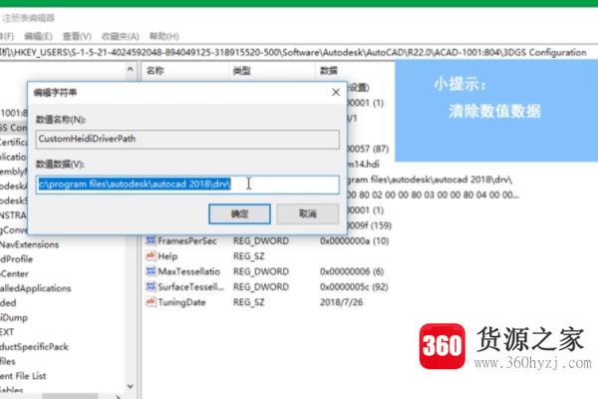Screen dimensions: 598x399
Task: Click the 0x0000000a (10) data cell
Action: (354, 241)
